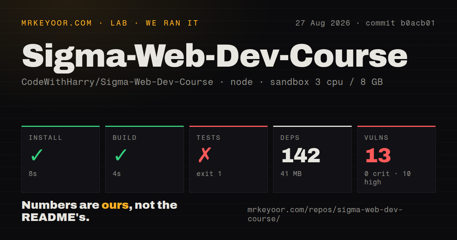This screenshot has height=240, width=457.
Task: Click the date and commit b0acb01 text
Action: click(x=365, y=23)
